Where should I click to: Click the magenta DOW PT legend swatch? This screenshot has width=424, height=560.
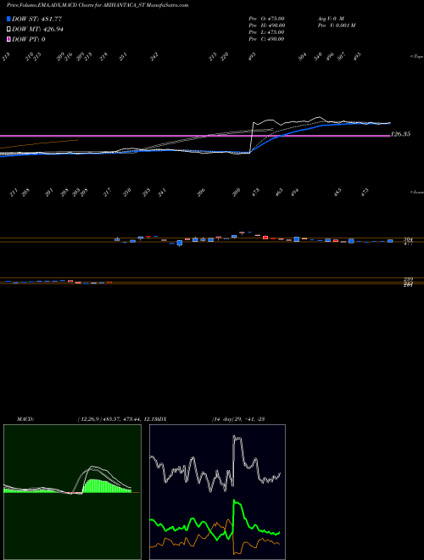tap(8, 39)
